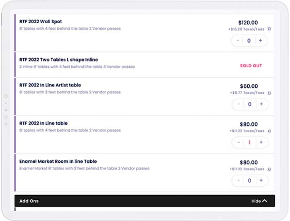Click the Add Ons section header
Screen dimensions: 290x221
145,201
